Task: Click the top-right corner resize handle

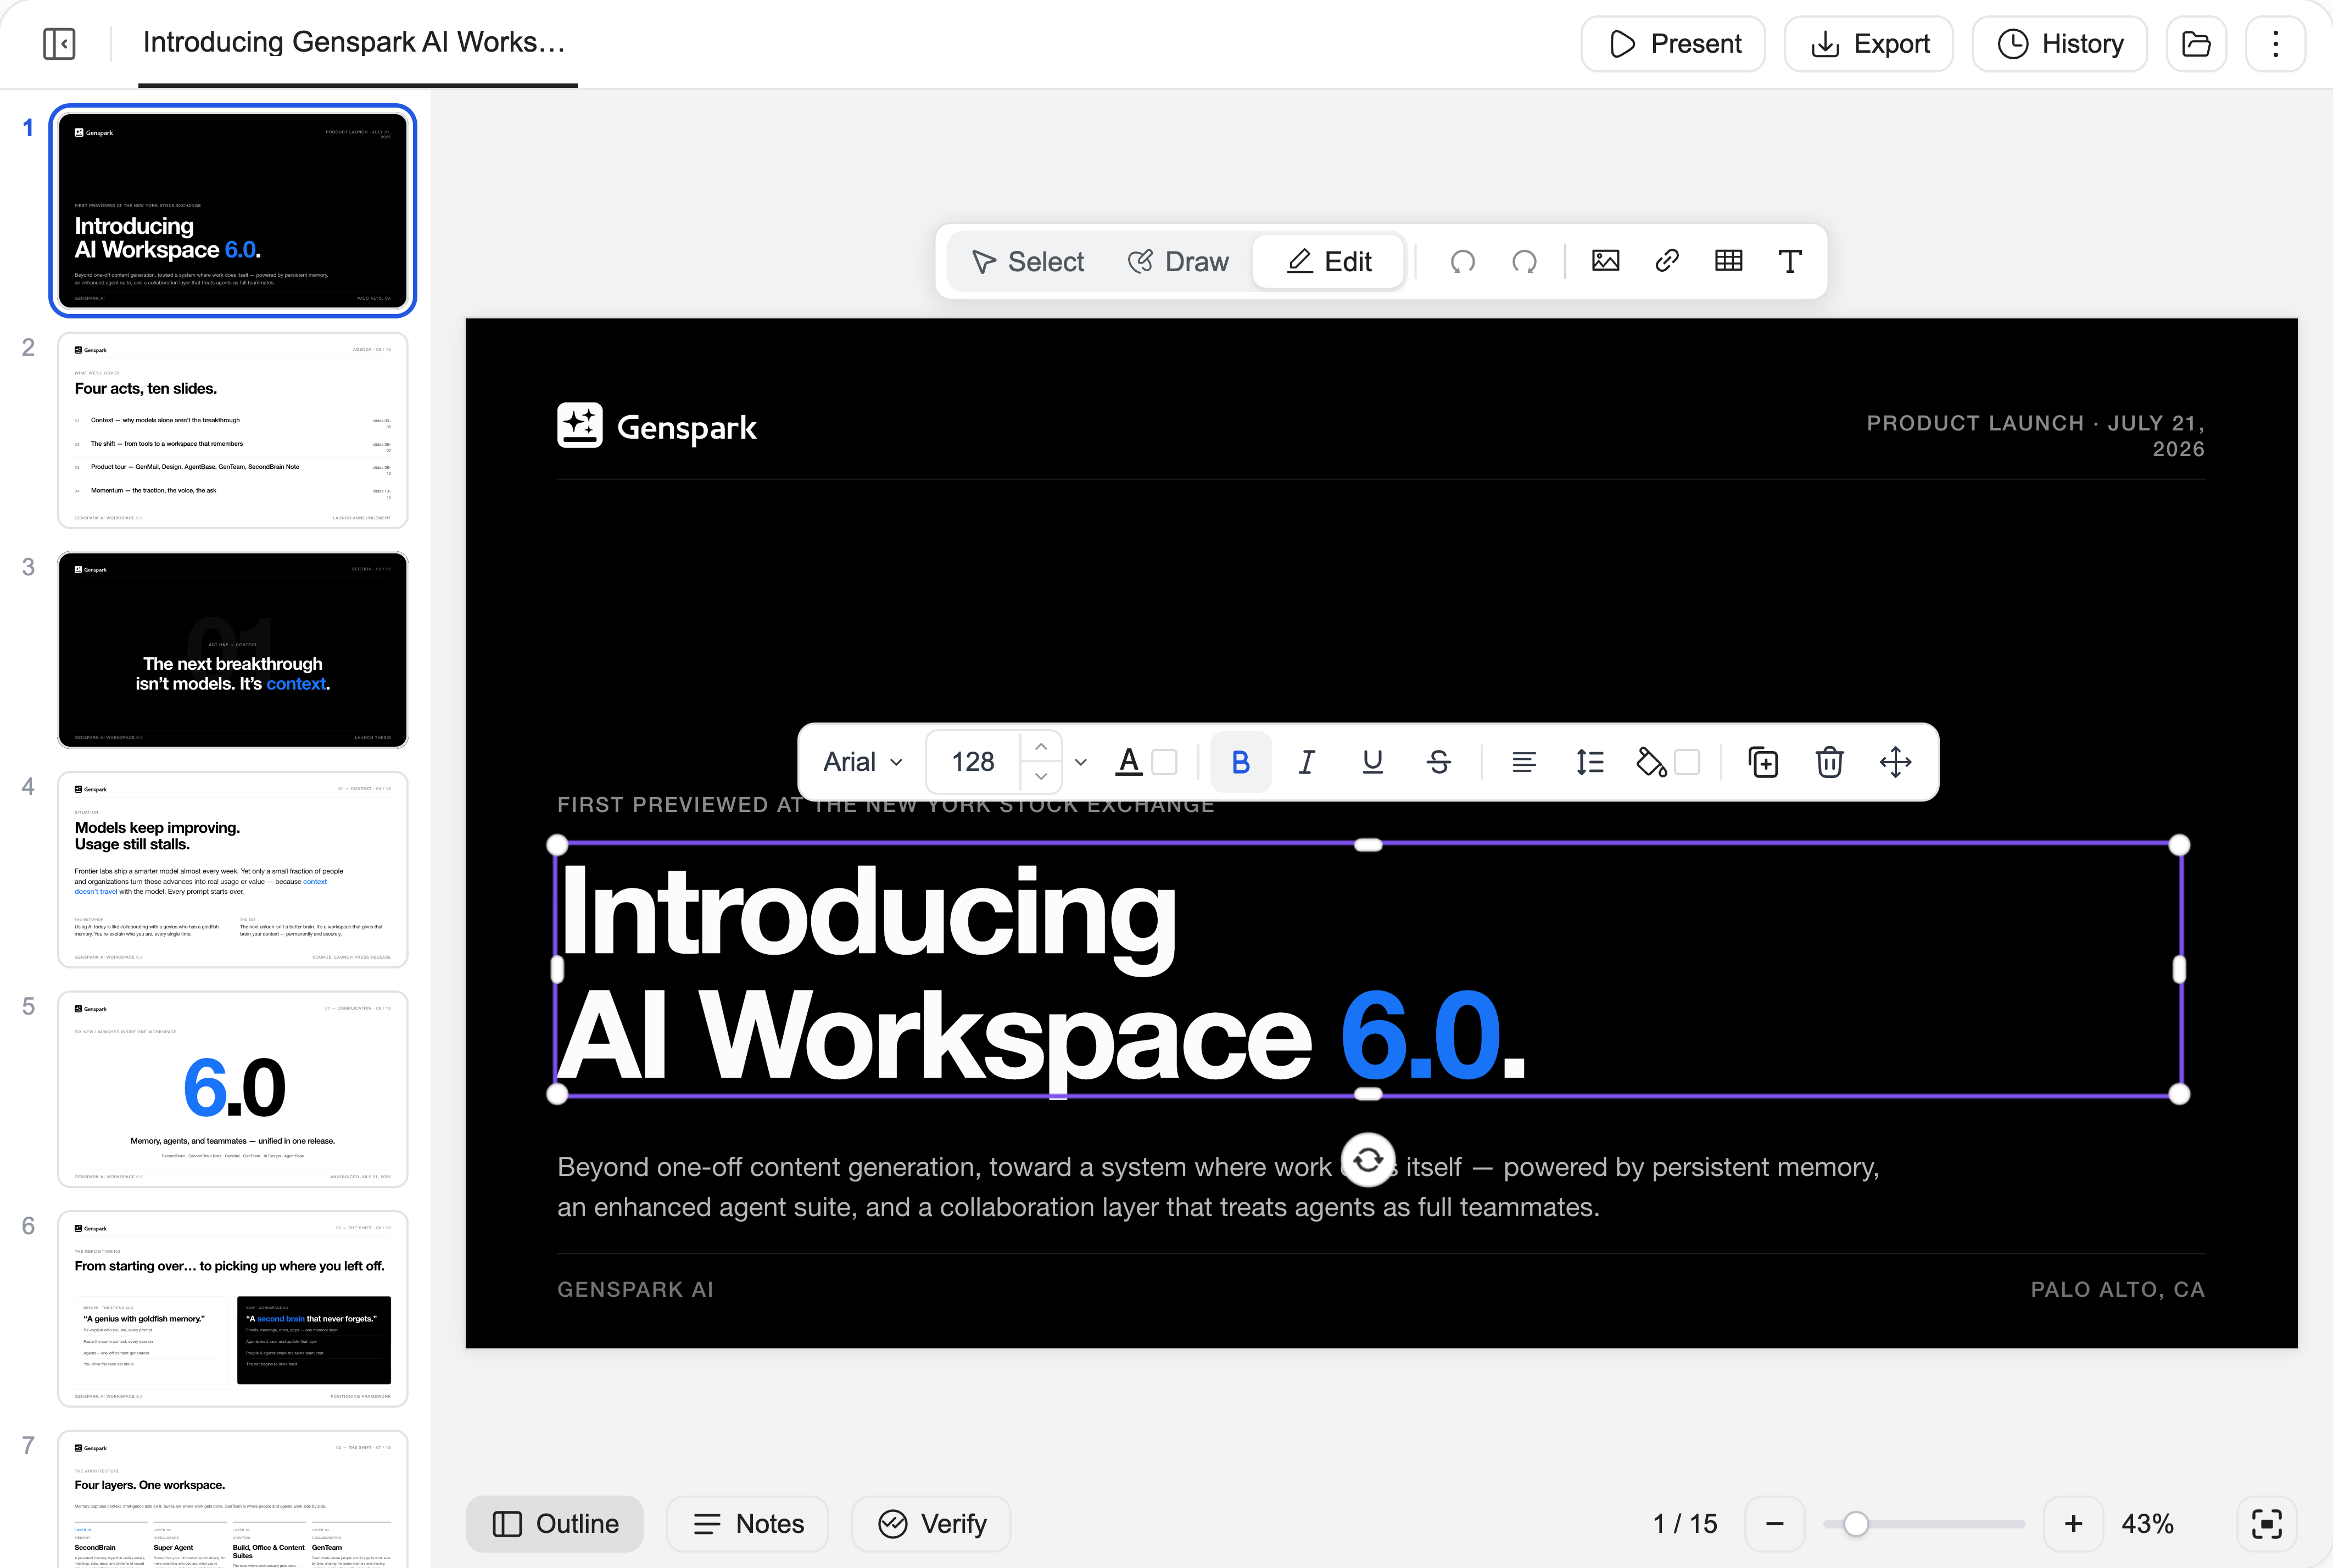Action: click(x=2179, y=845)
